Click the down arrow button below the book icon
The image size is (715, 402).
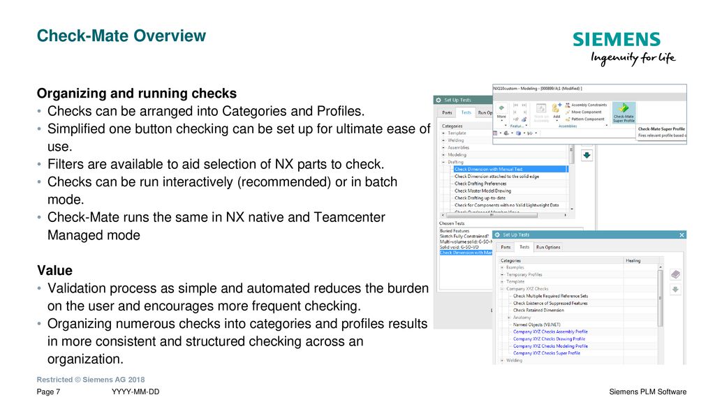pyautogui.click(x=675, y=290)
